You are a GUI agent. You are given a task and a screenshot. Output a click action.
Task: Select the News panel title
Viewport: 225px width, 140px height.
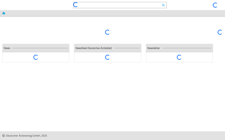(7, 48)
